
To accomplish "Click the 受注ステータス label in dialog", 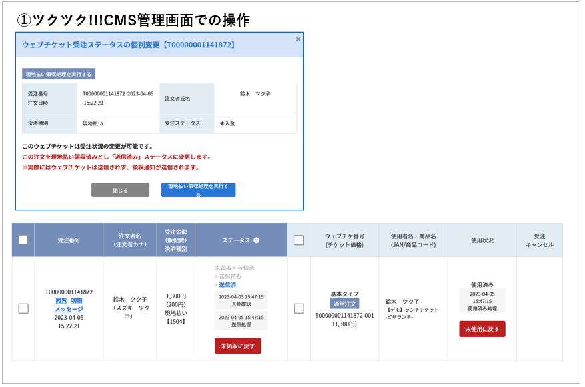I will click(183, 123).
